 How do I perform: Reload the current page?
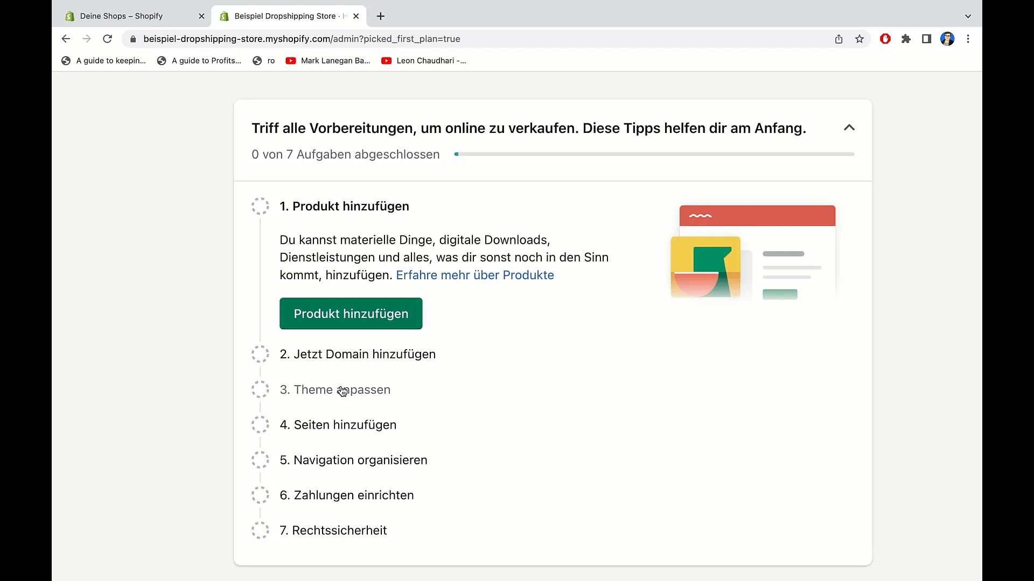(x=107, y=39)
